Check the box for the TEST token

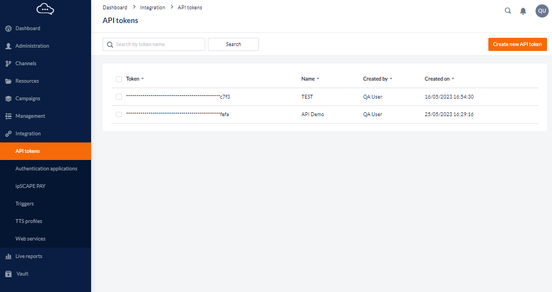[x=119, y=97]
